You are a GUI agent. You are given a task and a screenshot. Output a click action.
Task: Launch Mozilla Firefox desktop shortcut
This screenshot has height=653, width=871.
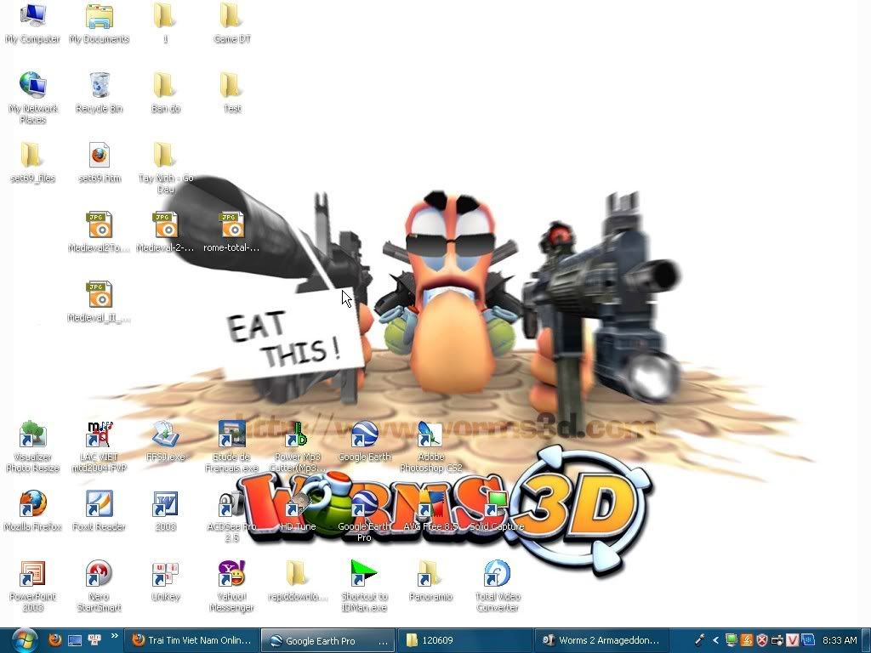coord(32,511)
